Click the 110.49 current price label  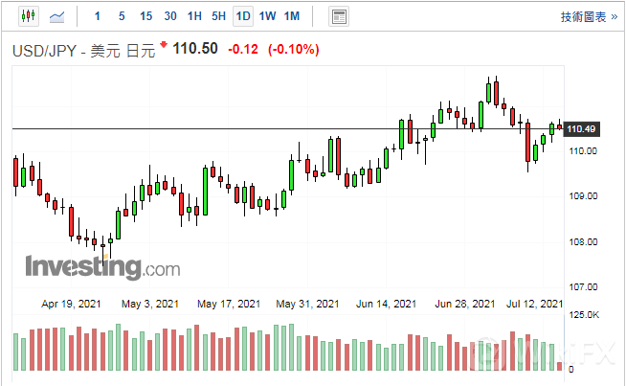(x=582, y=128)
